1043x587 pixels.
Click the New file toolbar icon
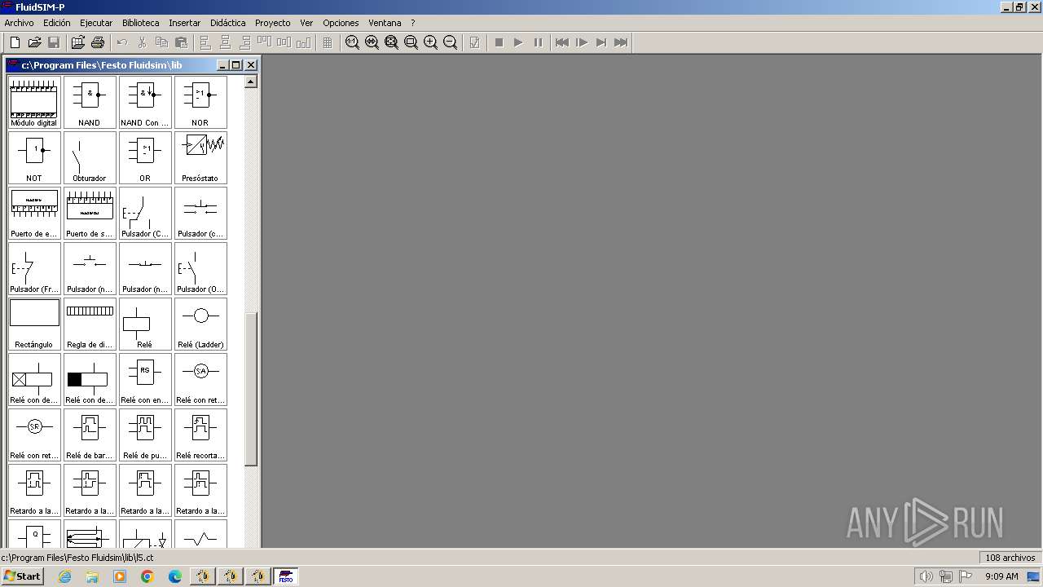15,42
